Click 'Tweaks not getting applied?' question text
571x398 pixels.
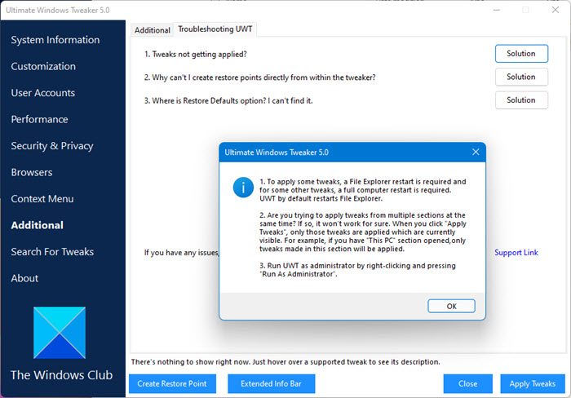[196, 55]
